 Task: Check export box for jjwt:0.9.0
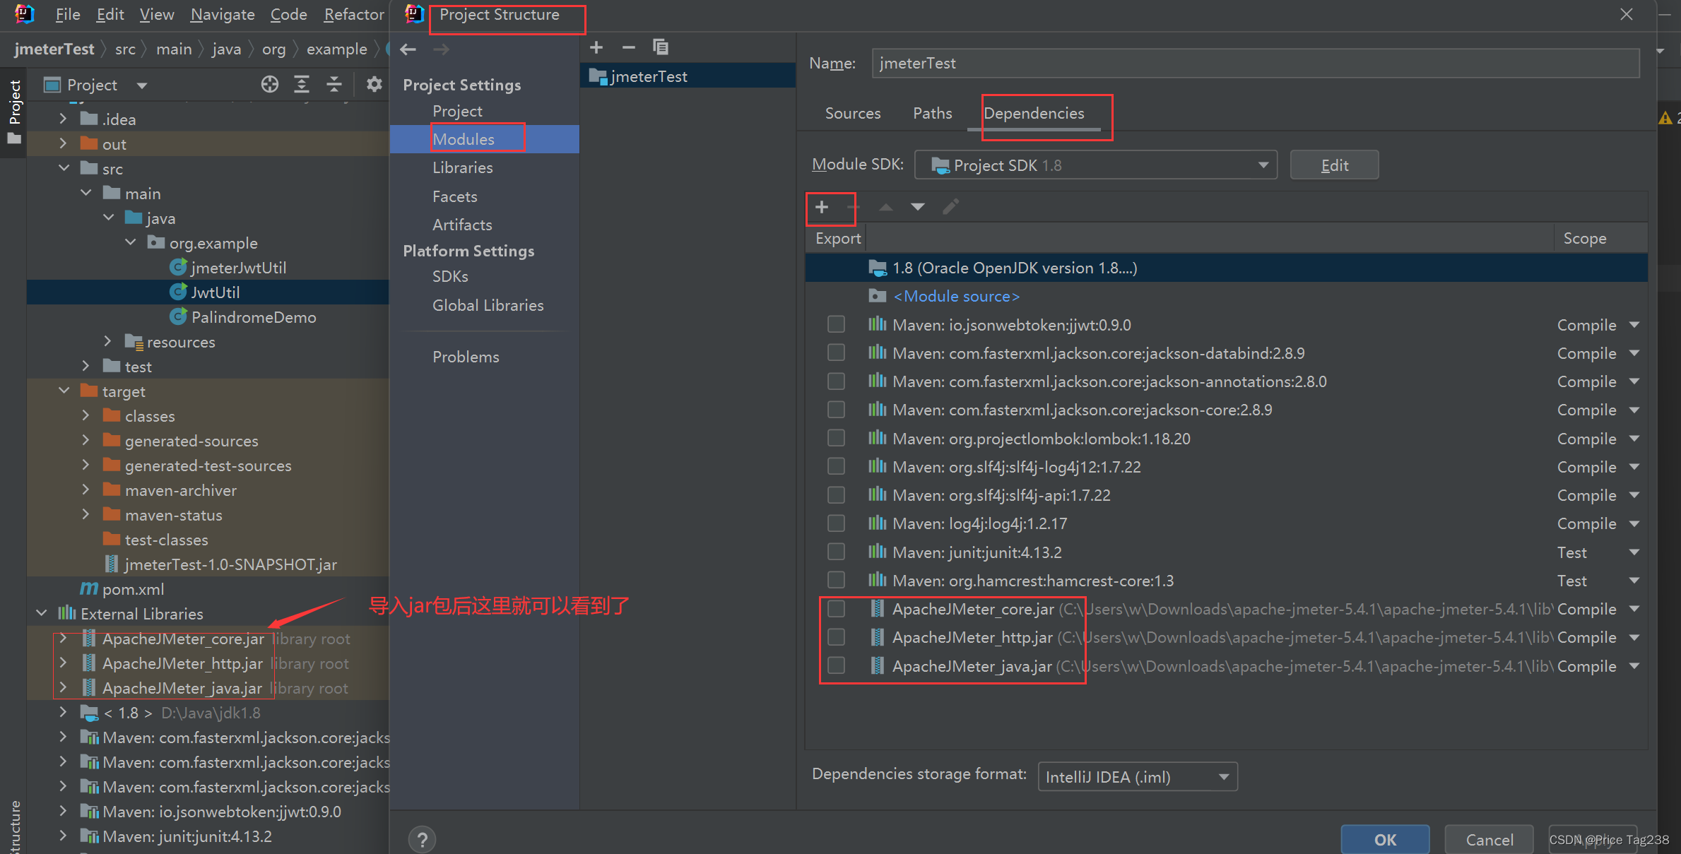836,324
